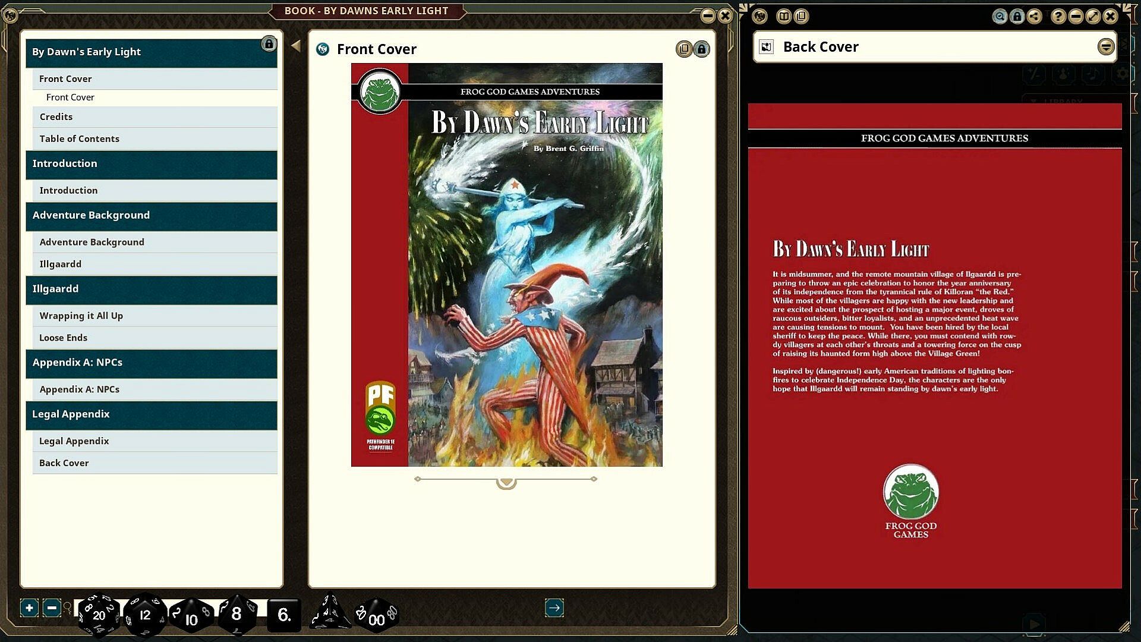The width and height of the screenshot is (1141, 642).
Task: Open the Back Cover title dropdown menu
Action: click(1105, 46)
